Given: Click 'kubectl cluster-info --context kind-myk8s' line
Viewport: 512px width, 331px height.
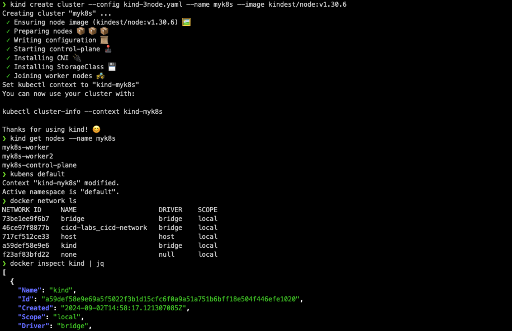Looking at the screenshot, I should 82,112.
